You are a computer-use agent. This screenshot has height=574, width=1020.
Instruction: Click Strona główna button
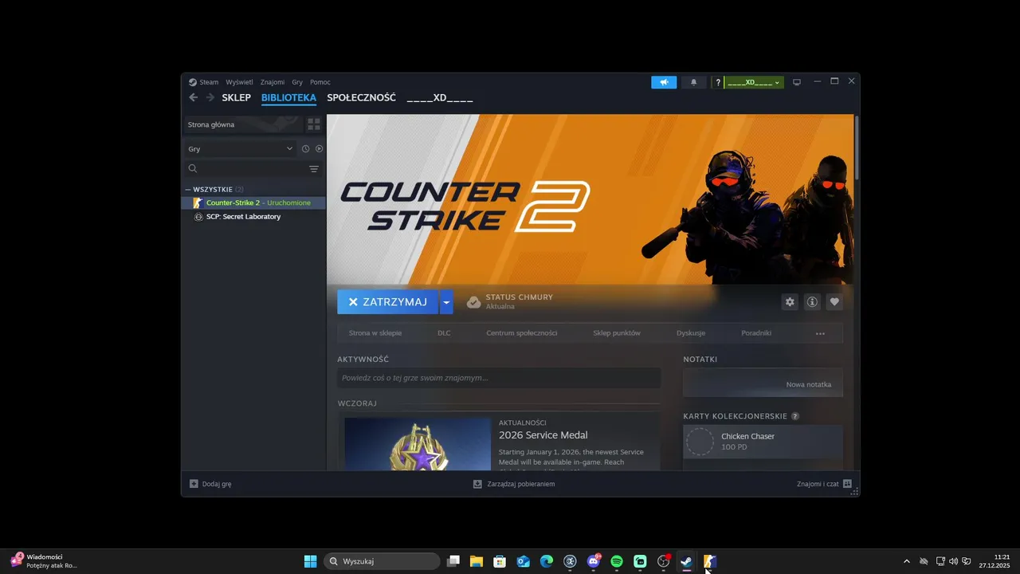243,124
